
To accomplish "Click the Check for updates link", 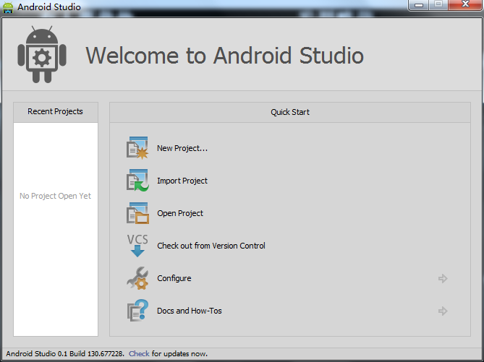I will tap(139, 353).
